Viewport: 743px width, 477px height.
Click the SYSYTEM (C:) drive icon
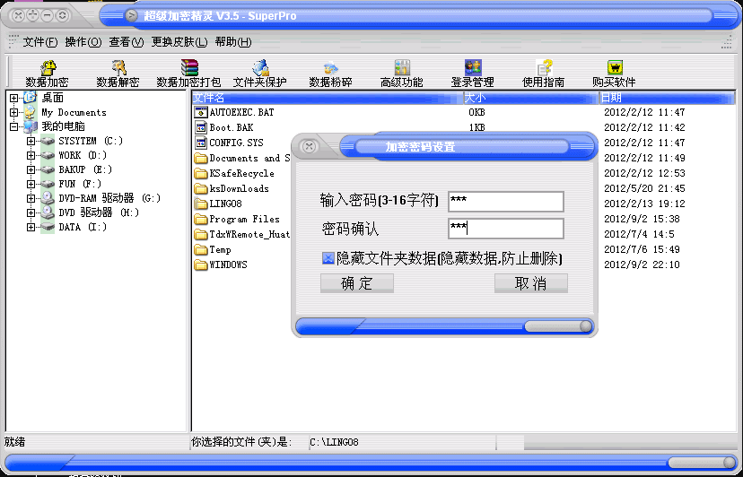click(48, 141)
